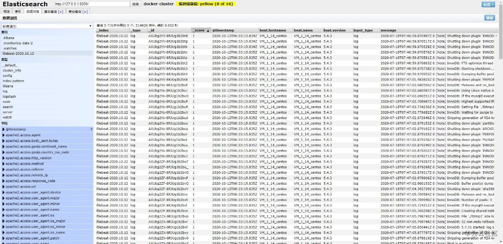Sort by the @timestamp column header
The image size is (503, 244).
[234, 30]
